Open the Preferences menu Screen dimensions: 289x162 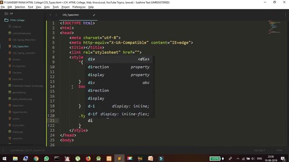click(x=79, y=7)
